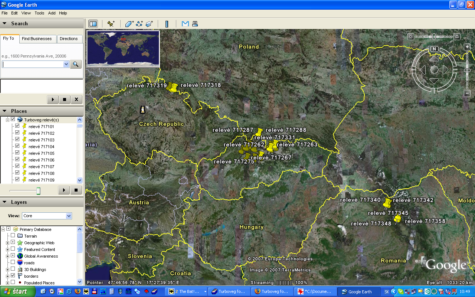Click the Add Placemark pushpin tool
Image resolution: width=475 pixels, height=297 pixels.
(111, 24)
